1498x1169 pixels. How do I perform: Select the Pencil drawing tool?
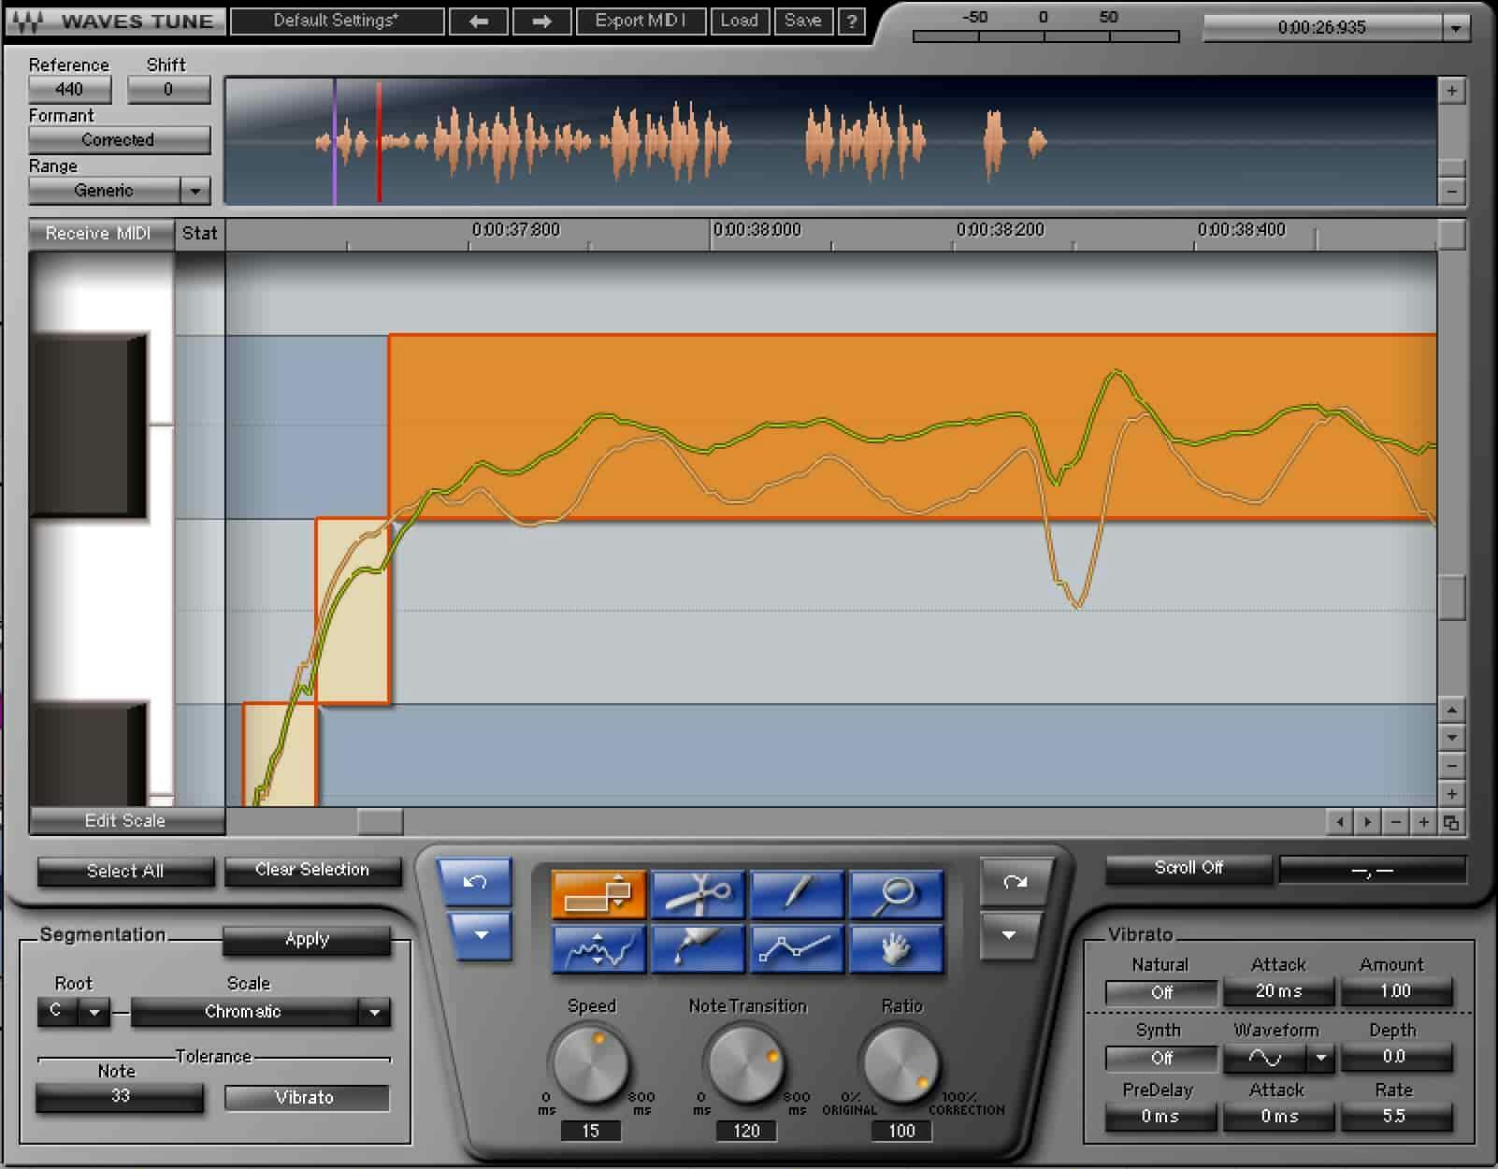[797, 894]
